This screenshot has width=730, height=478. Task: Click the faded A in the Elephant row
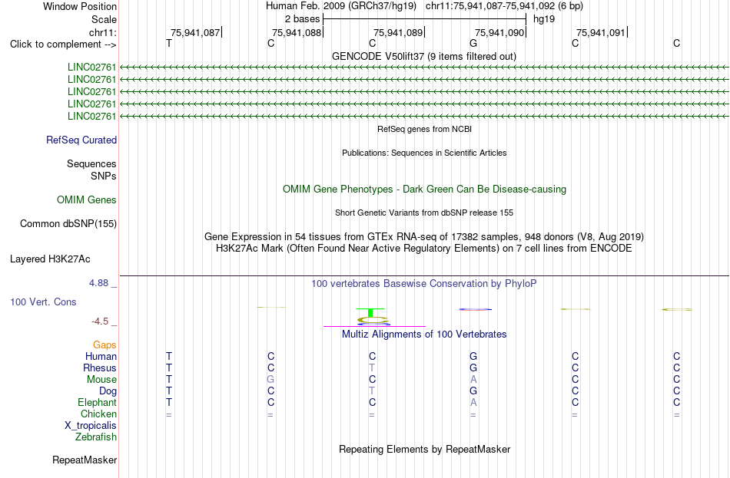point(473,403)
